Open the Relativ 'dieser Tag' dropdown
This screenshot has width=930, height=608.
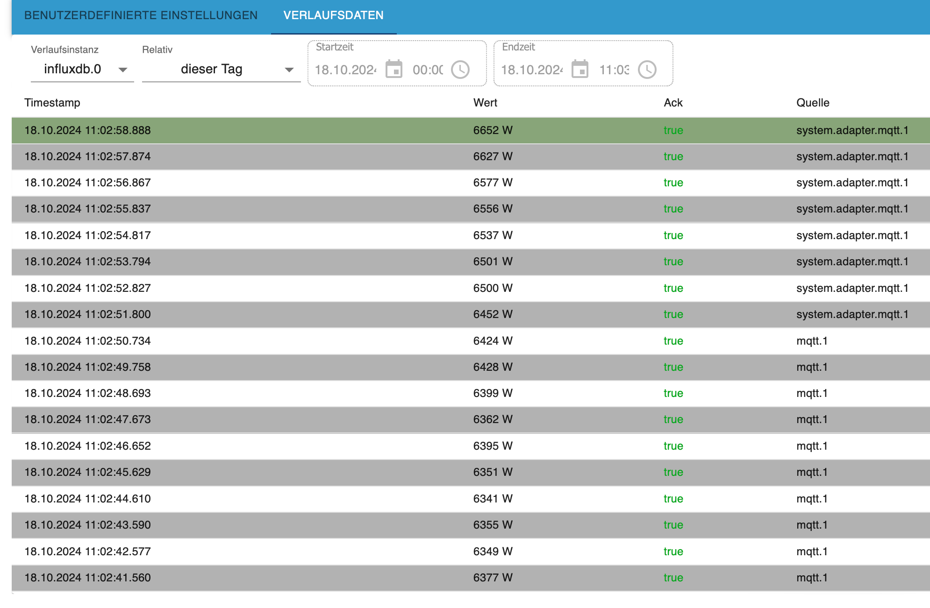221,69
